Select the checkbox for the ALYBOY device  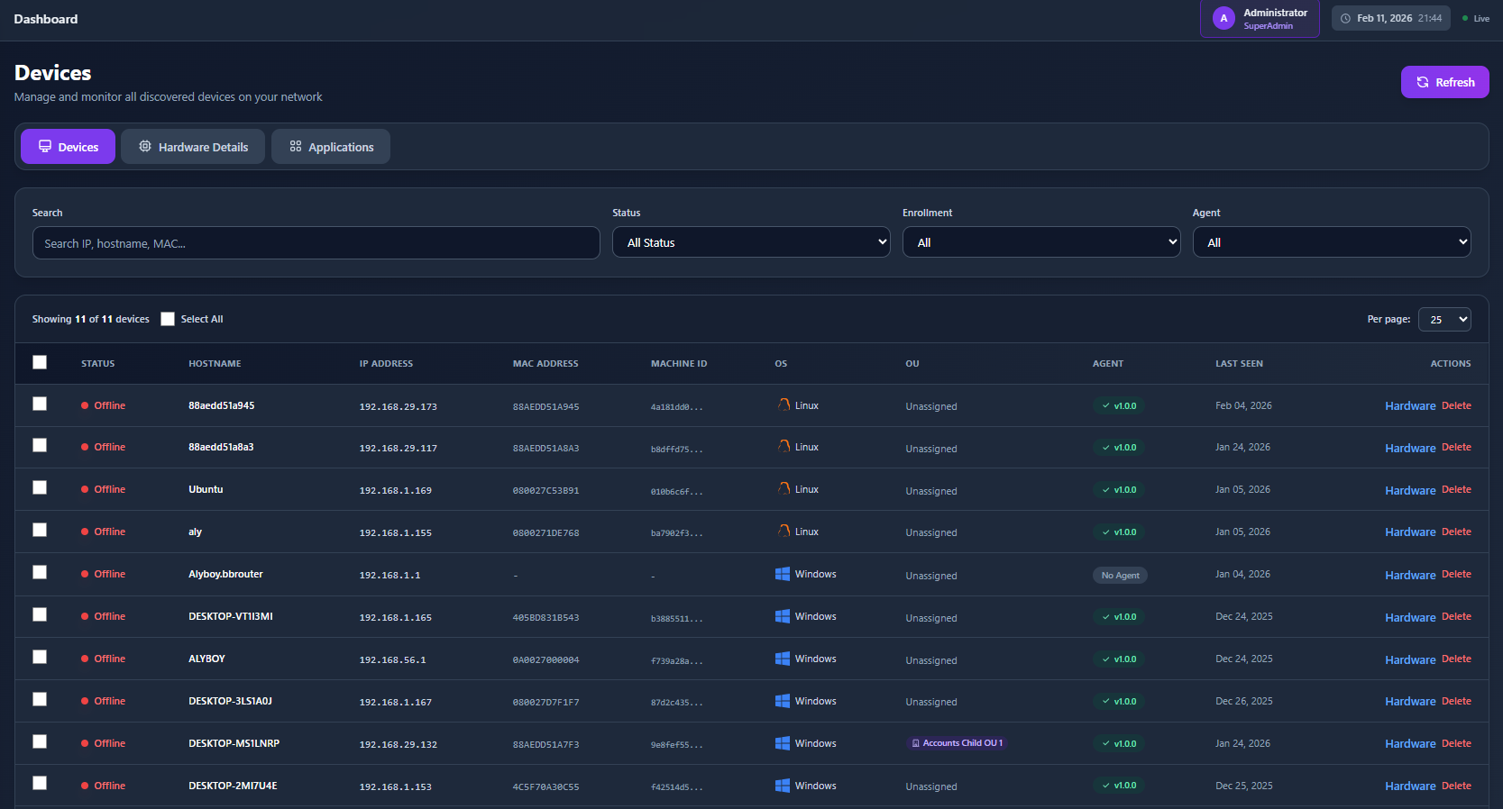(40, 658)
